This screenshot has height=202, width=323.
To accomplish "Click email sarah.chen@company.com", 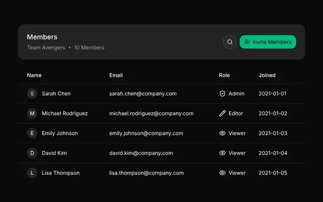I will pyautogui.click(x=143, y=93).
